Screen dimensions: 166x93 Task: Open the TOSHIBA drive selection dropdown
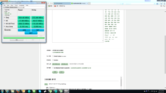point(14,7)
